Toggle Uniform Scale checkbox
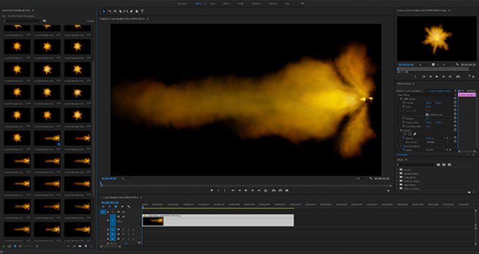The width and height of the screenshot is (479, 254). [427, 115]
